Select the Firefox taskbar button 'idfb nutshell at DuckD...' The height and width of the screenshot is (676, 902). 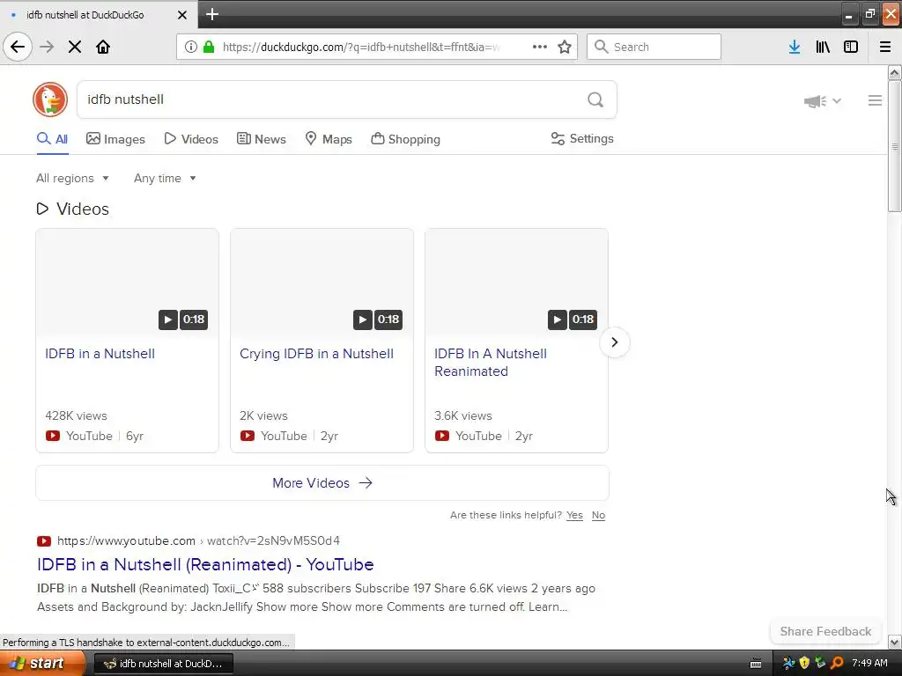point(163,664)
